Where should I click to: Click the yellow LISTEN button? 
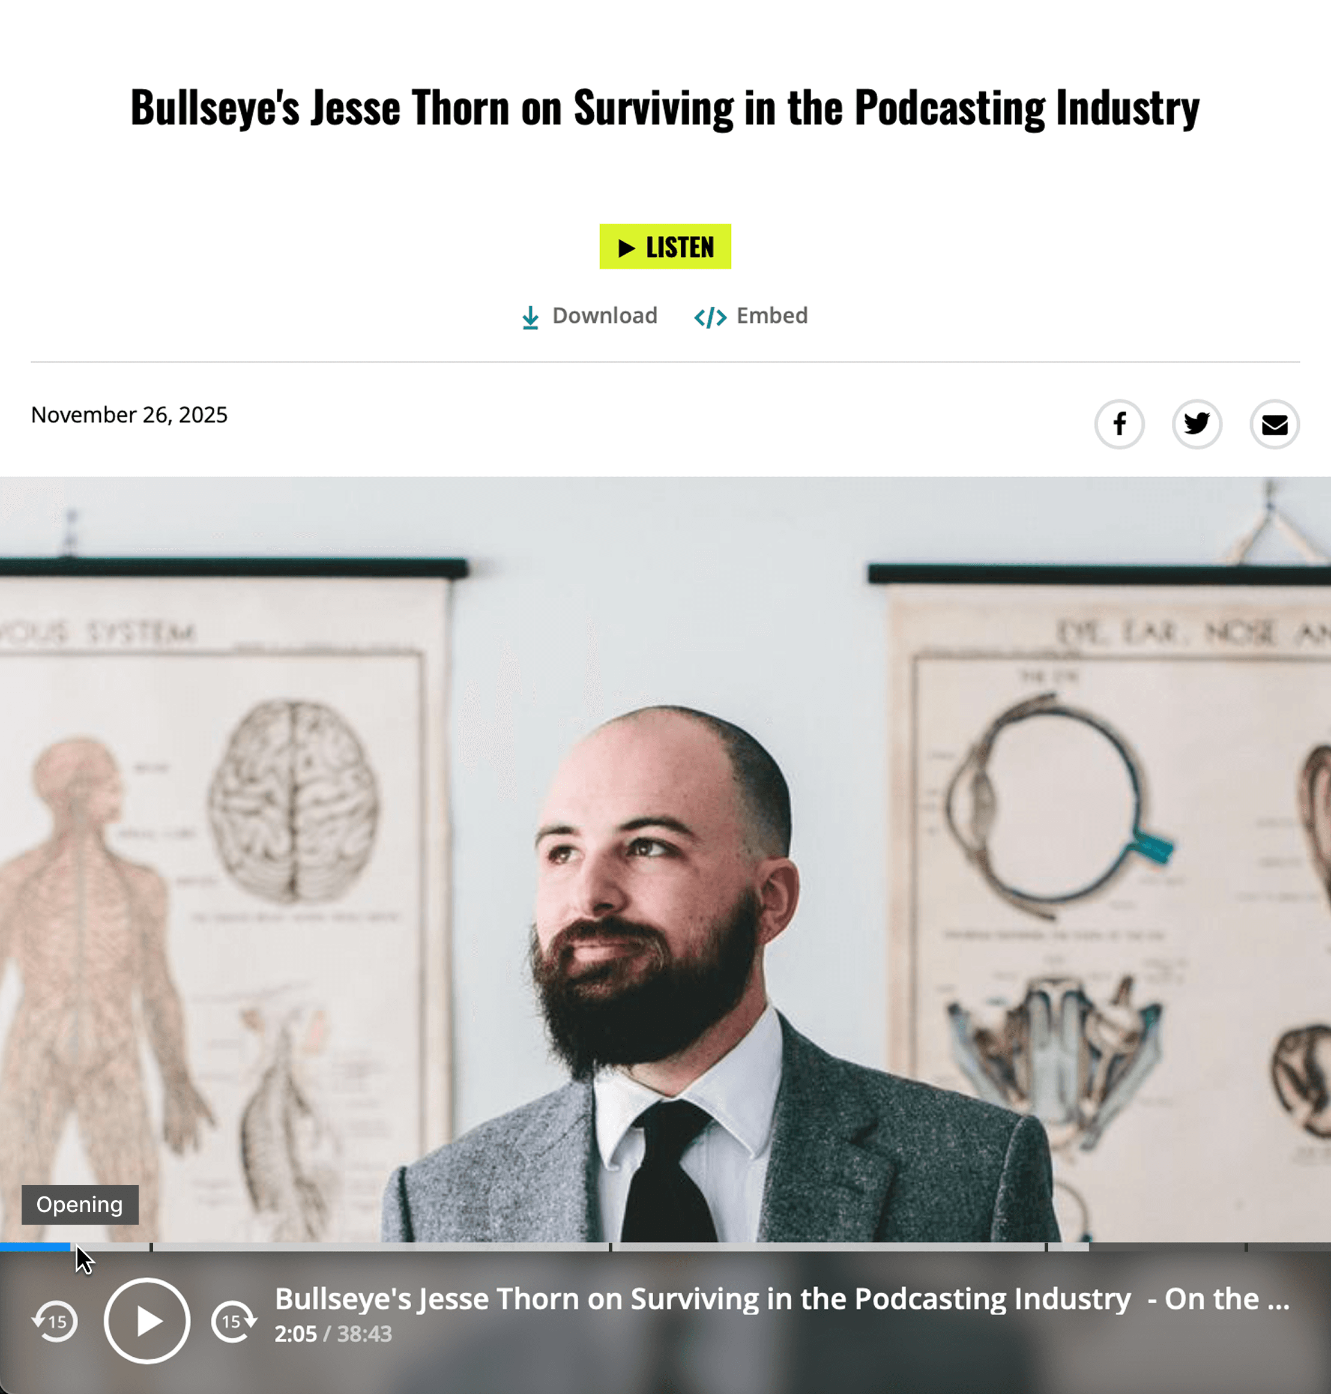point(665,247)
